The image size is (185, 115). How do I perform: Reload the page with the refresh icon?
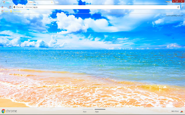click(x=10, y=7)
